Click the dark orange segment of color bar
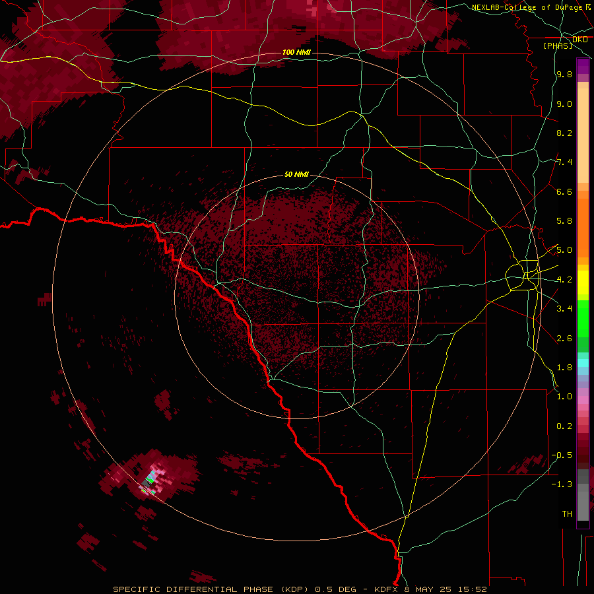 (x=583, y=228)
